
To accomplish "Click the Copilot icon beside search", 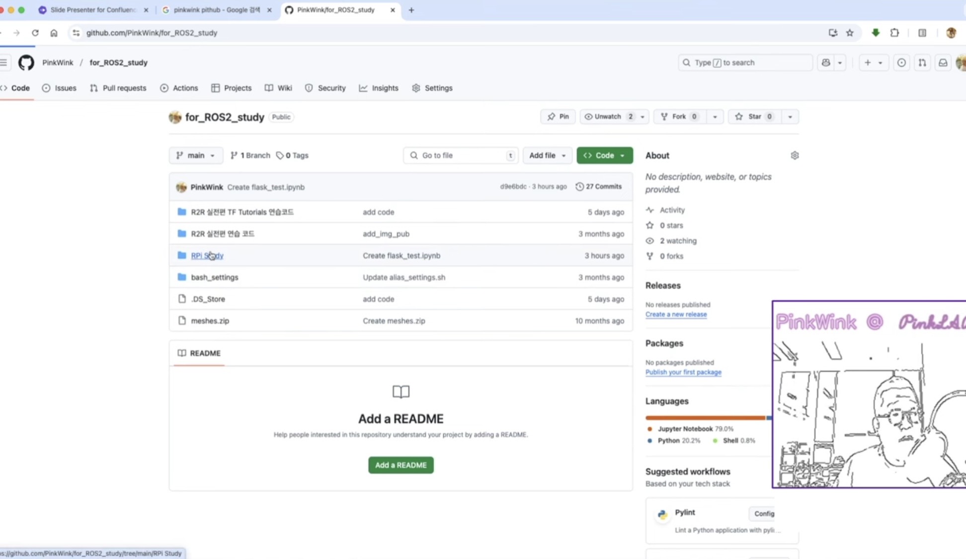I will (x=825, y=63).
